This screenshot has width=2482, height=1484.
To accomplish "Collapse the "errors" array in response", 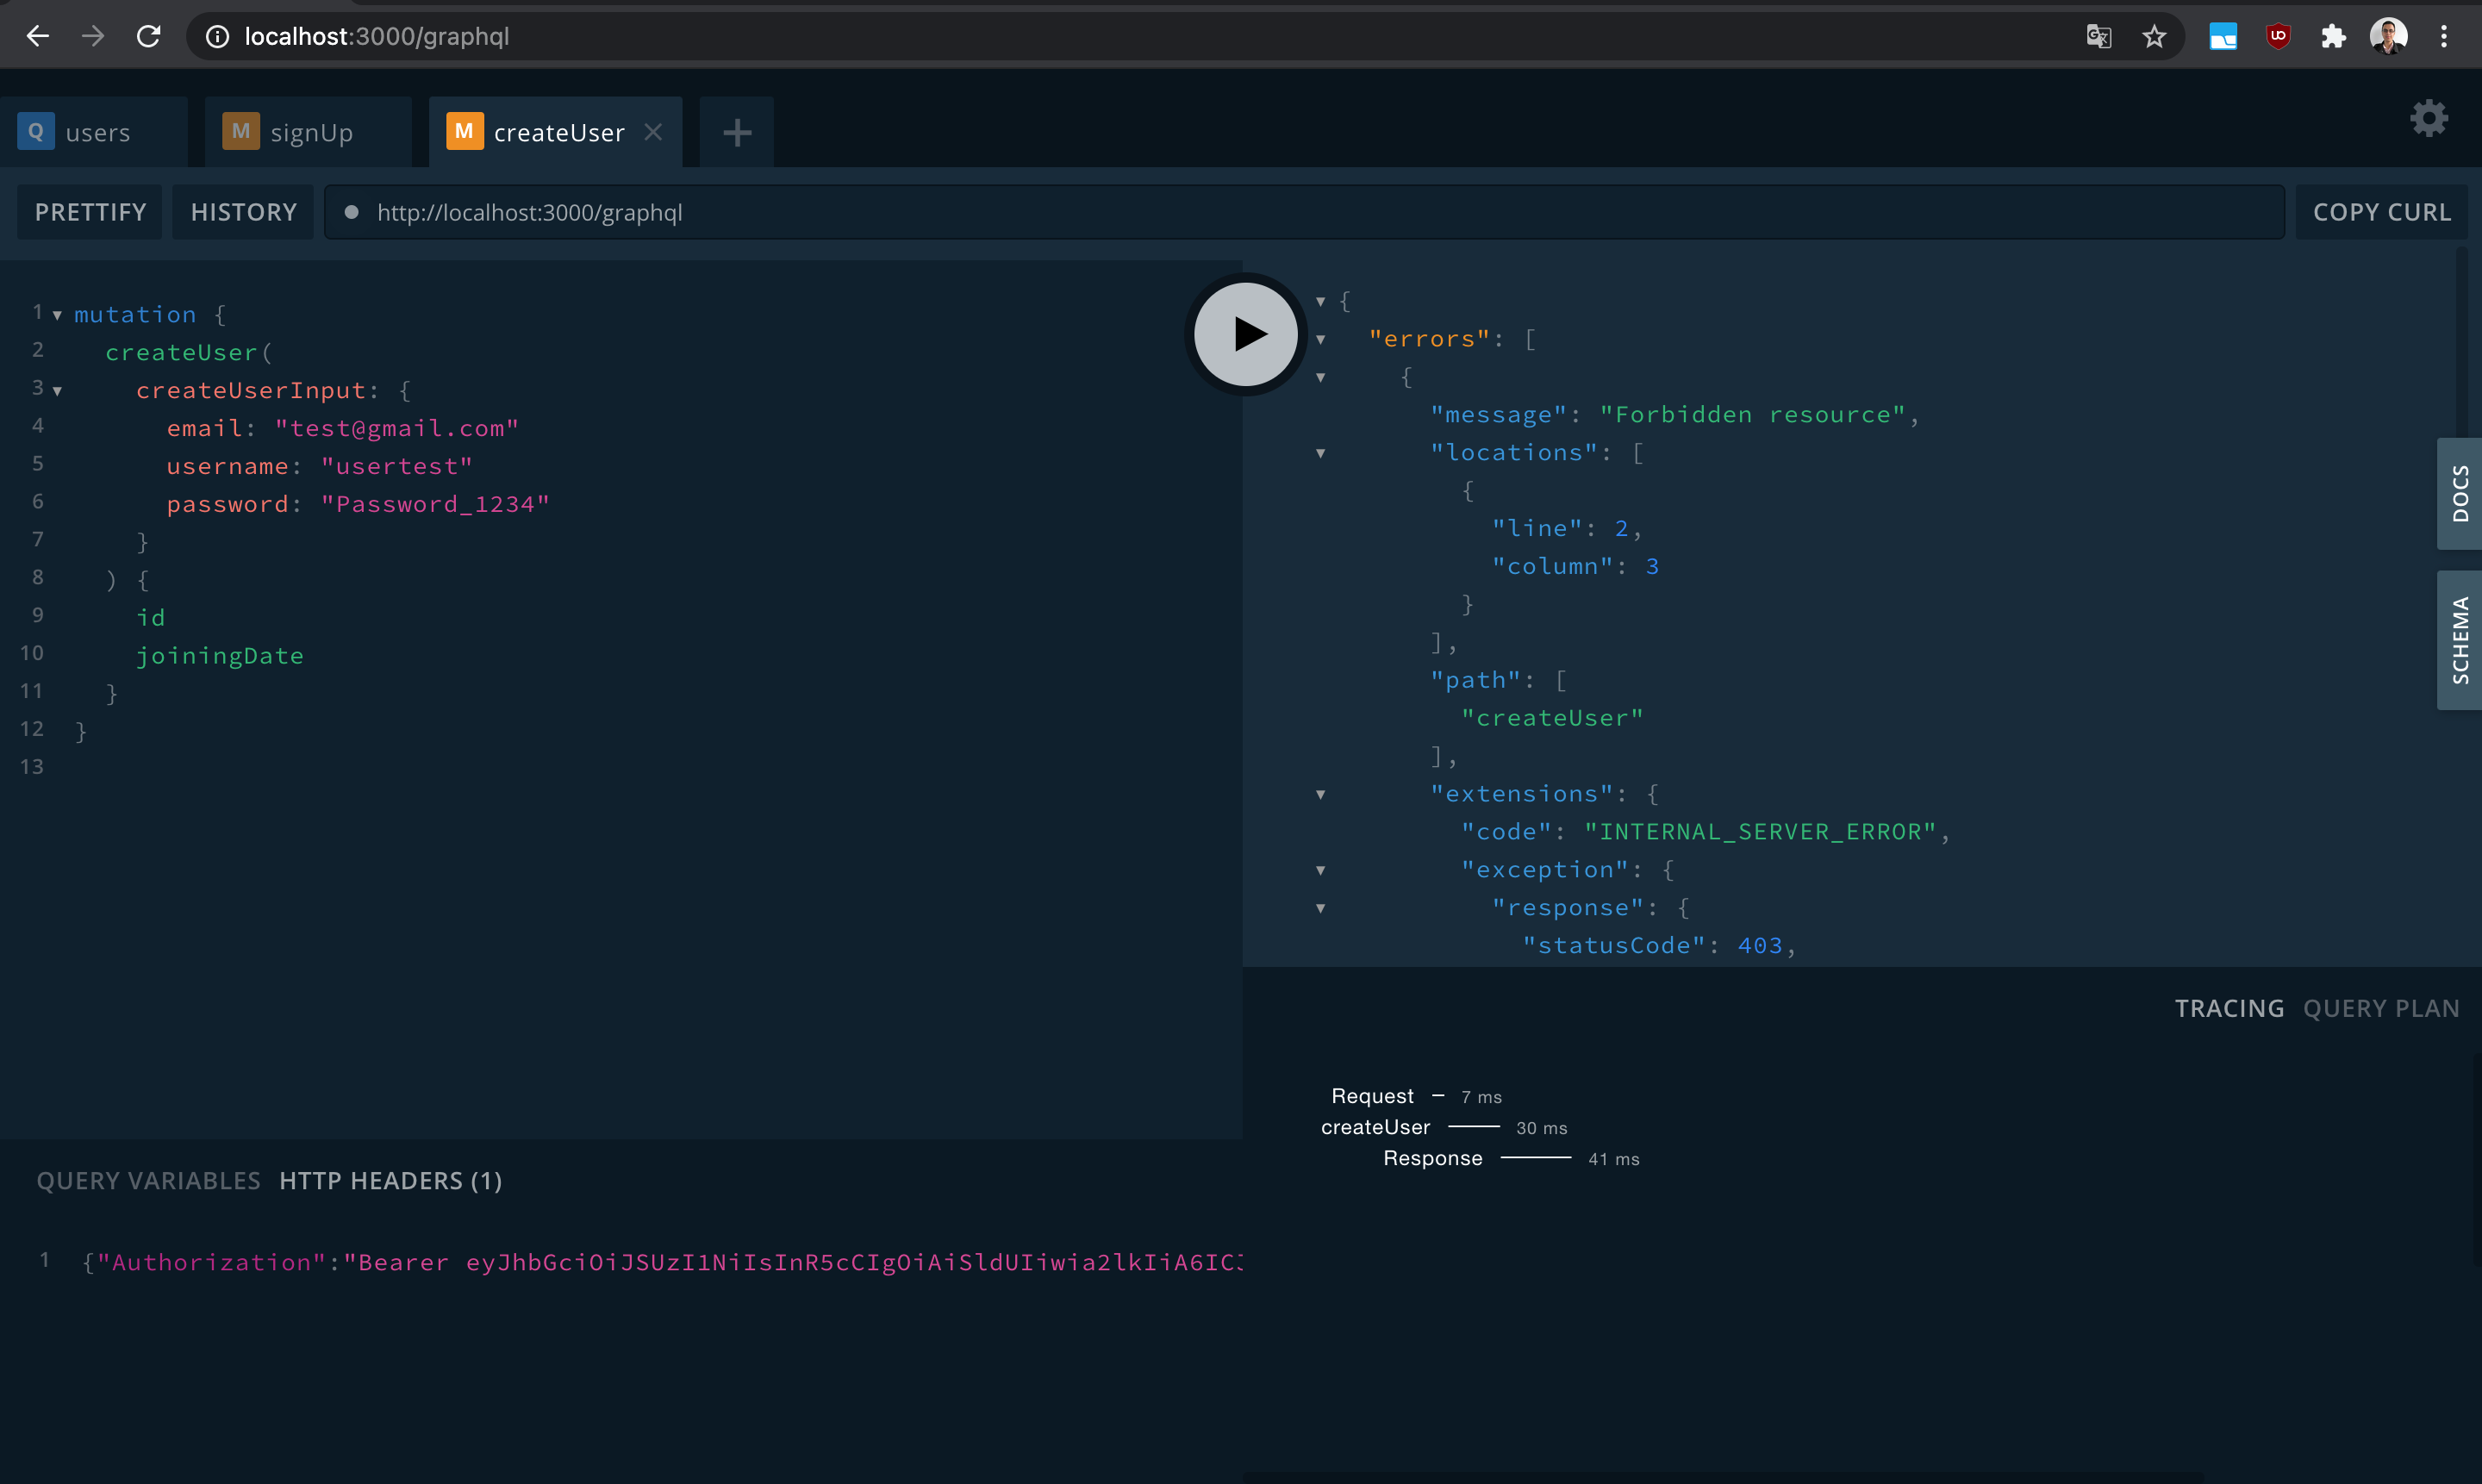I will (x=1321, y=340).
